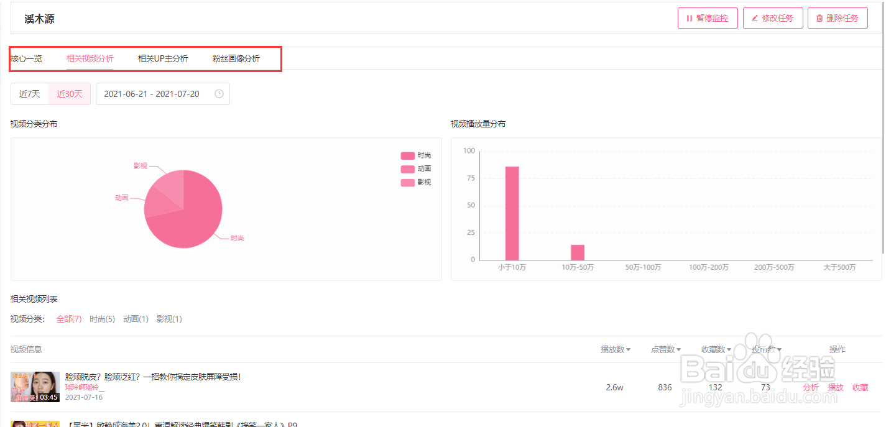The width and height of the screenshot is (886, 427).
Task: Filter the video list by 影视(1)
Action: (x=169, y=319)
